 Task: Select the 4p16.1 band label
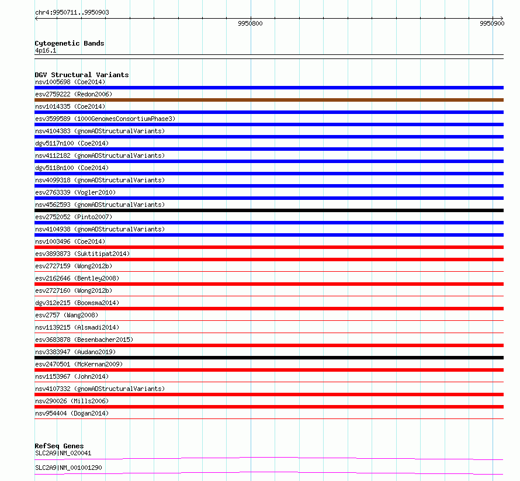46,50
